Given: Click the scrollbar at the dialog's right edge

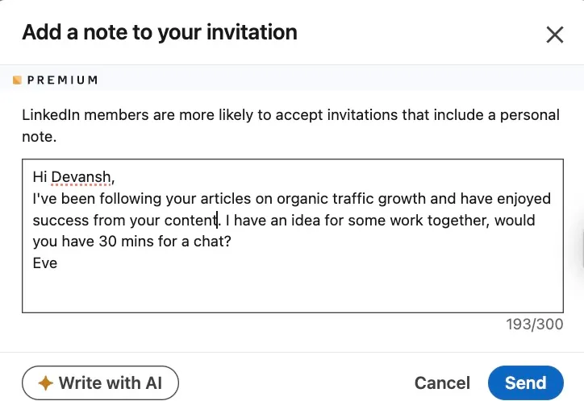Looking at the screenshot, I should (582, 248).
